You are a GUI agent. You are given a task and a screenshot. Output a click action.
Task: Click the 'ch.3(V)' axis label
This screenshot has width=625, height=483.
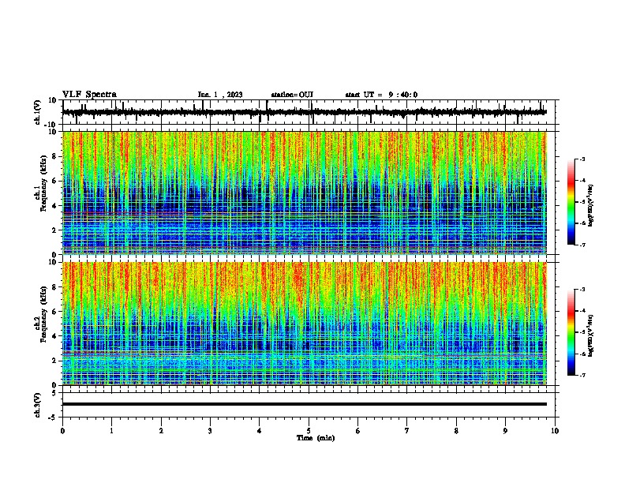[38, 405]
